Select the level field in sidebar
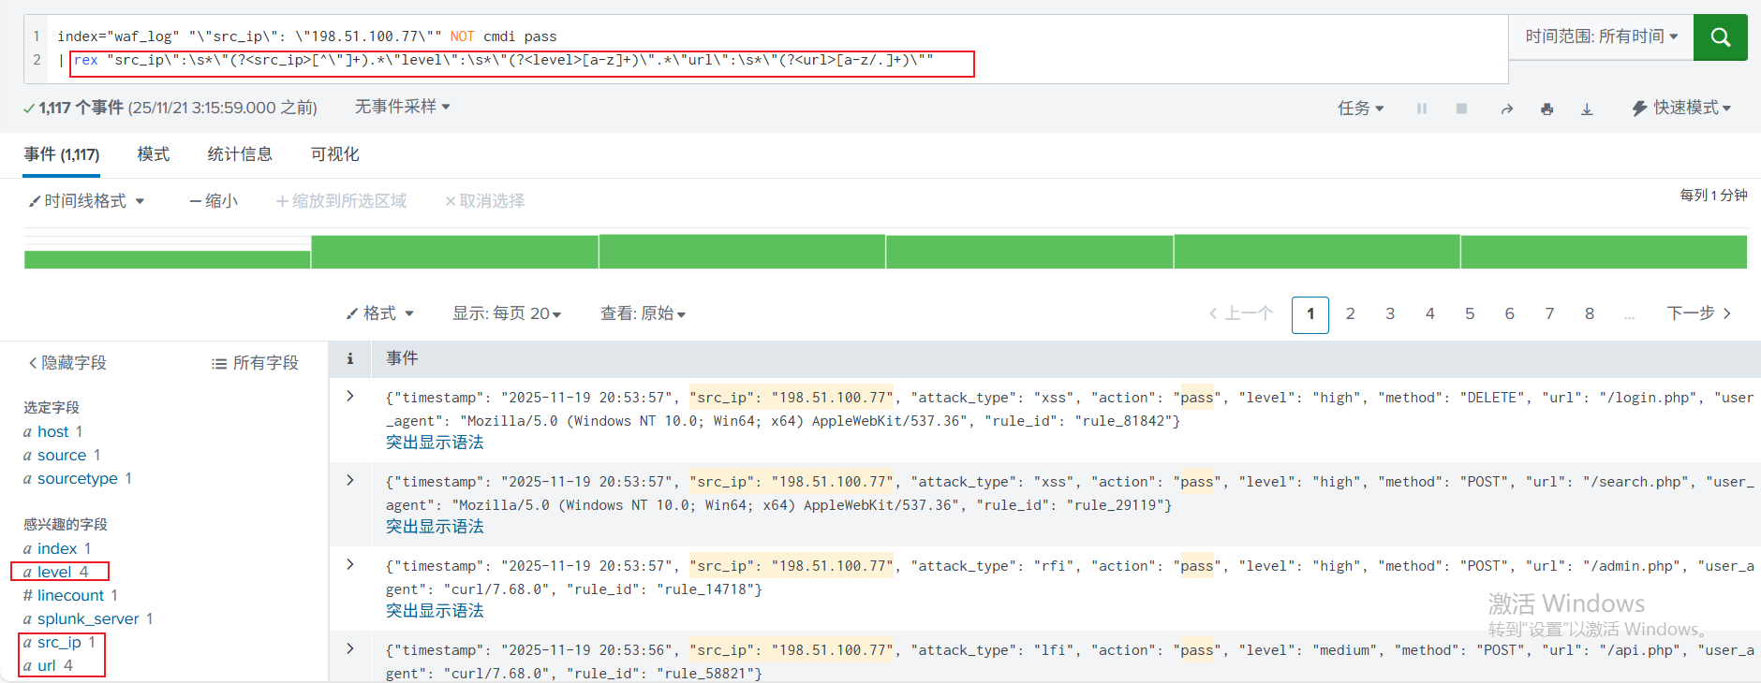Viewport: 1761px width, 683px height. [x=54, y=572]
